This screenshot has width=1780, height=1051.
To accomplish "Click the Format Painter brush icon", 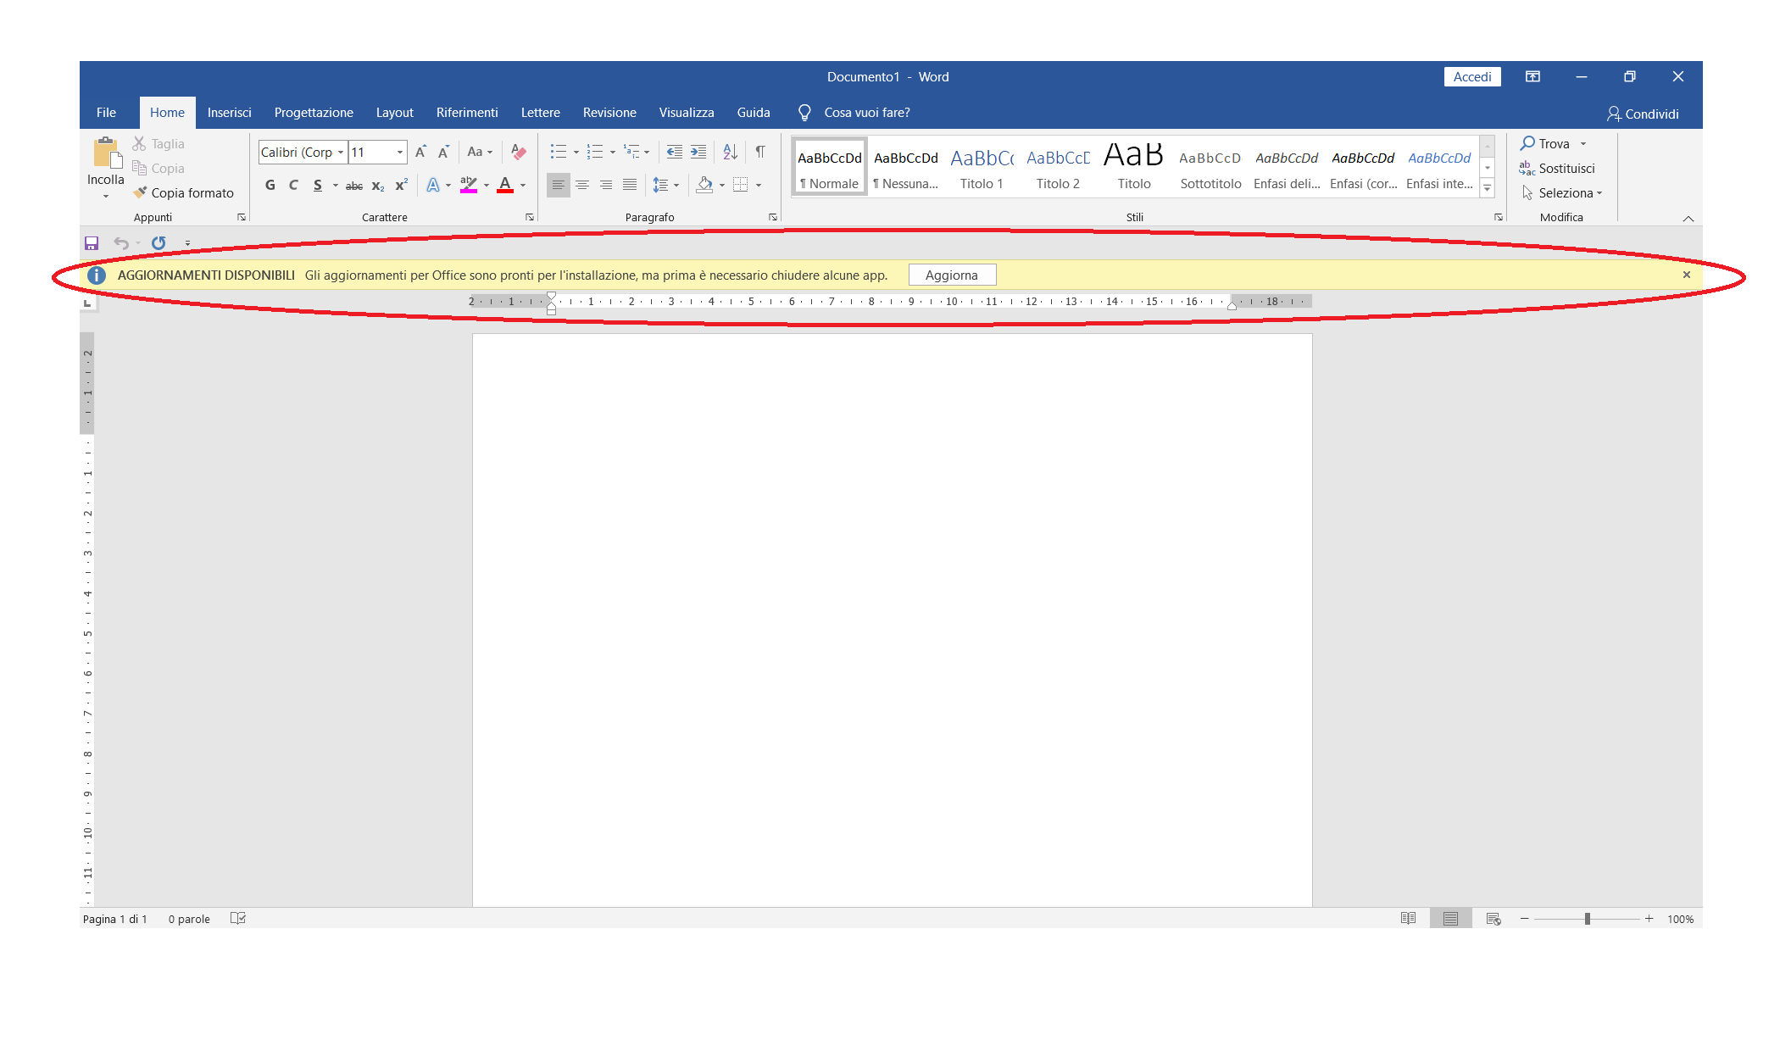I will pyautogui.click(x=141, y=192).
